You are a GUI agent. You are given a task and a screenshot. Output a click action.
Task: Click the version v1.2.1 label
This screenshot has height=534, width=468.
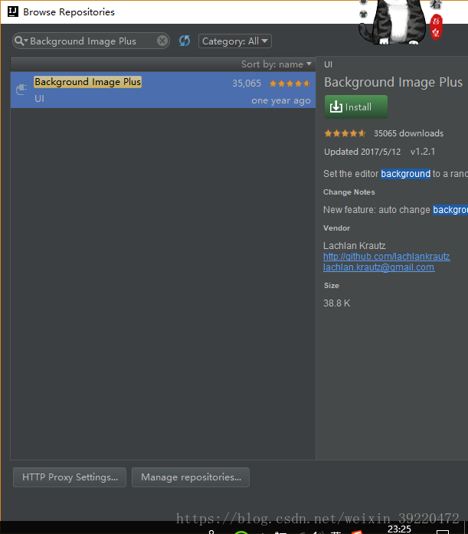423,152
